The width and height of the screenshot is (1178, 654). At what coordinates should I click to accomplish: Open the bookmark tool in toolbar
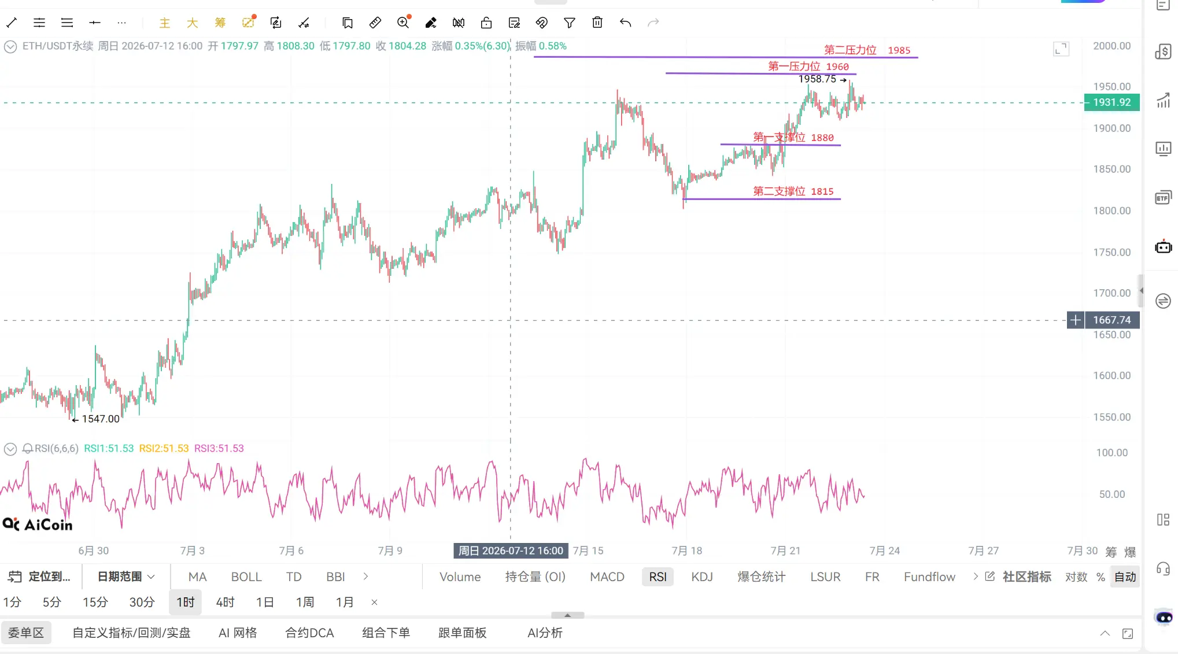(348, 23)
